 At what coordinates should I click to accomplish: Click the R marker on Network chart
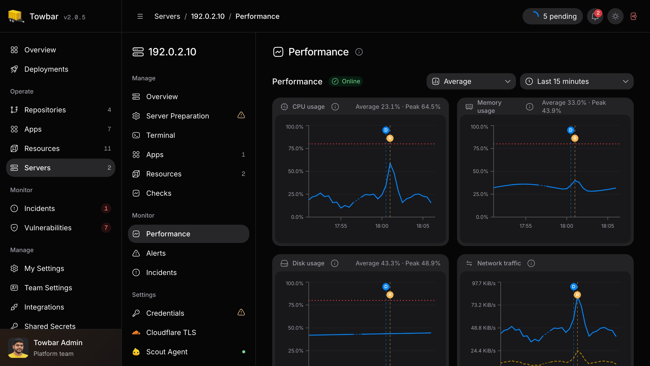point(577,295)
